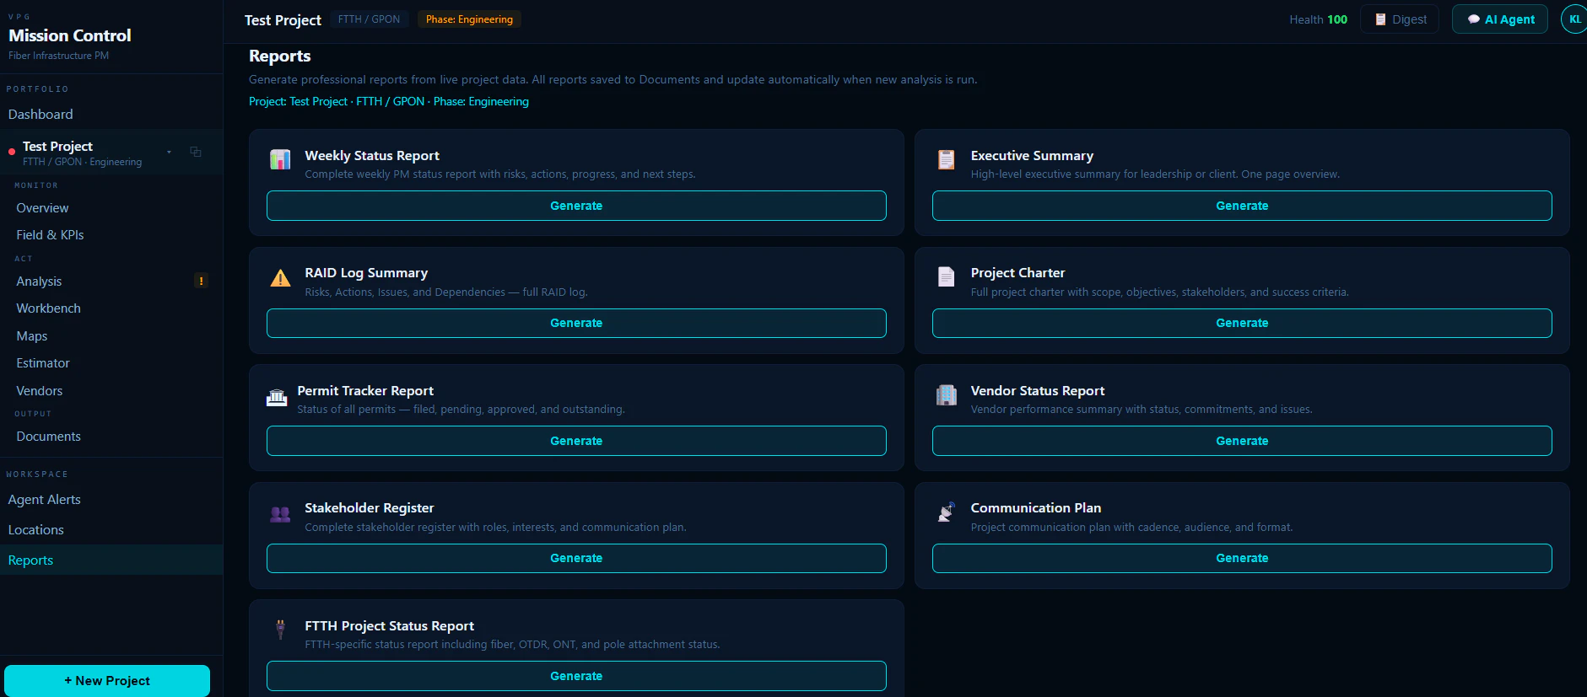Click the Weekly Status Report chart icon
Image resolution: width=1587 pixels, height=697 pixels.
tap(280, 159)
